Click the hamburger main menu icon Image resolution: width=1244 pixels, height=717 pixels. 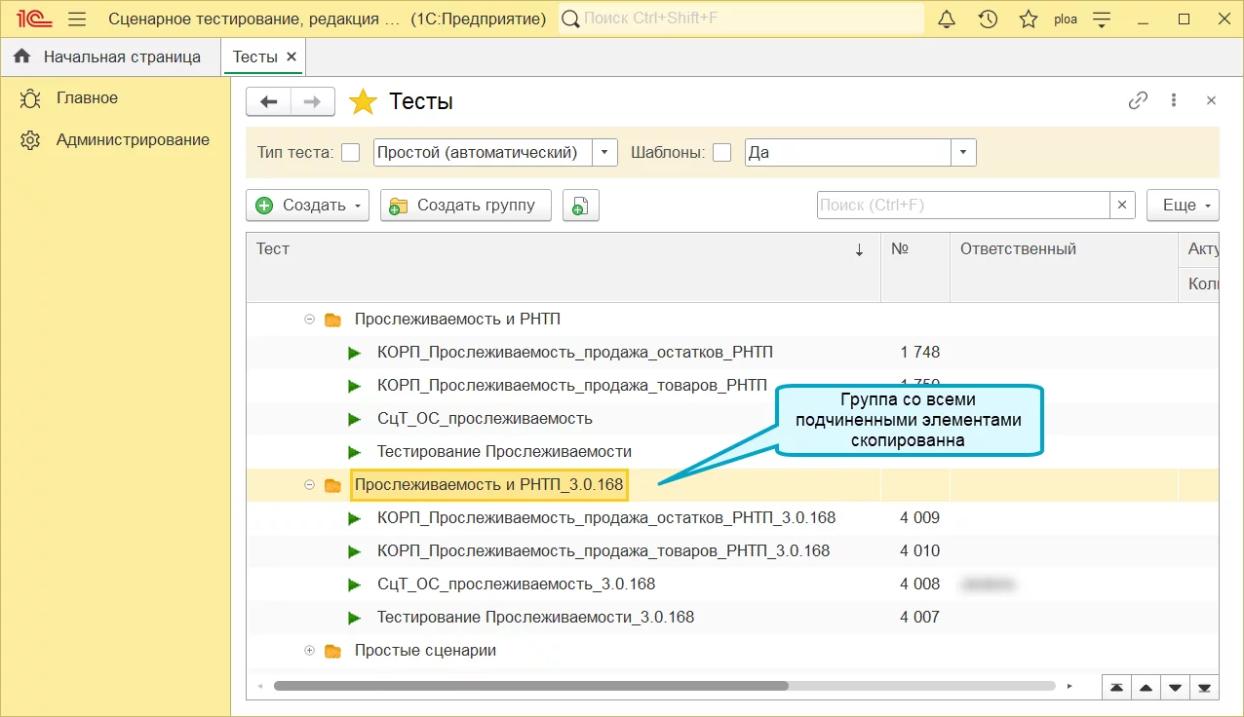(x=78, y=19)
